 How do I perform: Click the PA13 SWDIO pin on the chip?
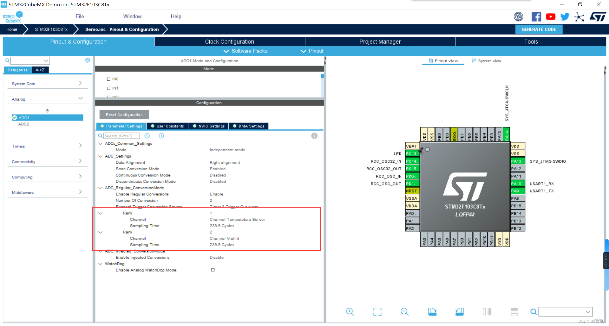click(x=518, y=161)
